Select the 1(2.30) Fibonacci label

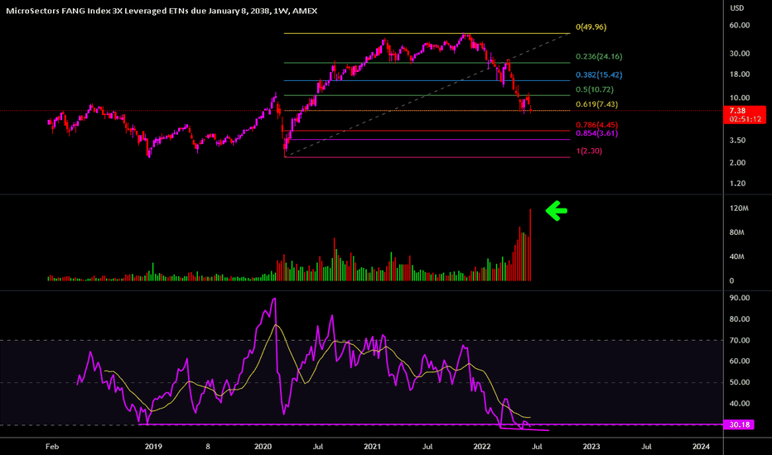click(x=589, y=151)
